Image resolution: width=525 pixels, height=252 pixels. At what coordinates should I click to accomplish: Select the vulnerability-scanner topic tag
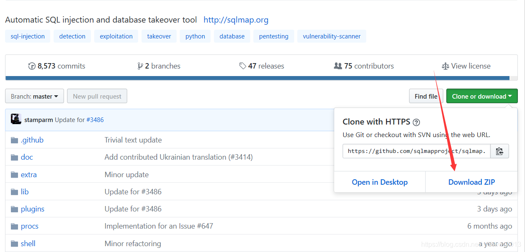pos(332,36)
